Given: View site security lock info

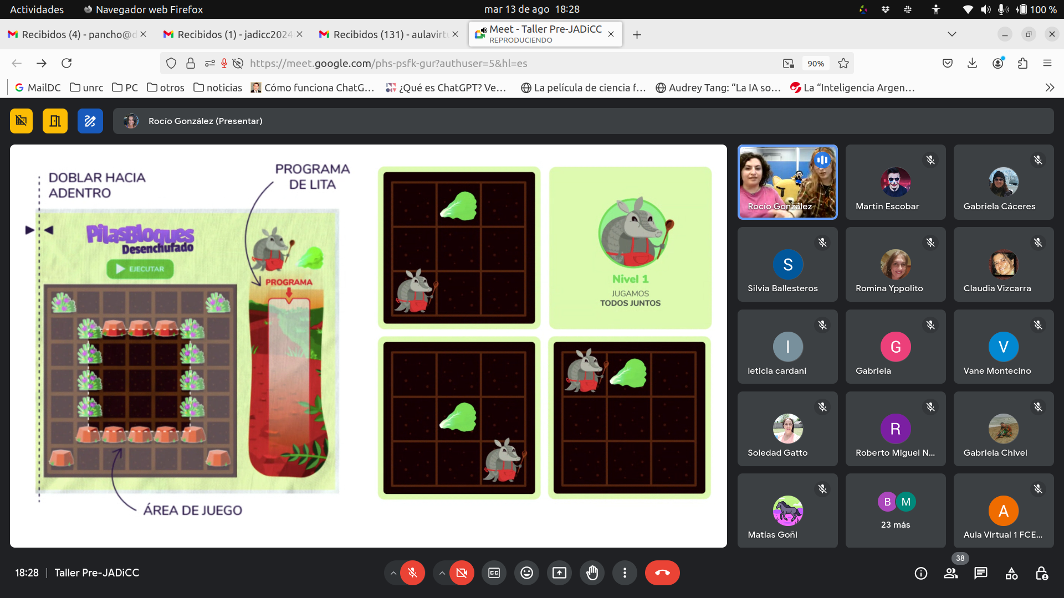Looking at the screenshot, I should pos(191,63).
